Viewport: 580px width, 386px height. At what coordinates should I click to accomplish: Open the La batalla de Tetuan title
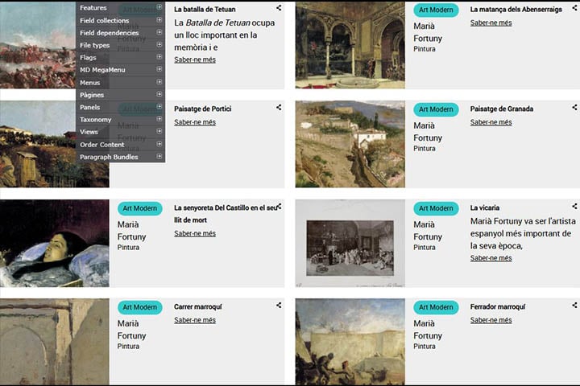205,9
